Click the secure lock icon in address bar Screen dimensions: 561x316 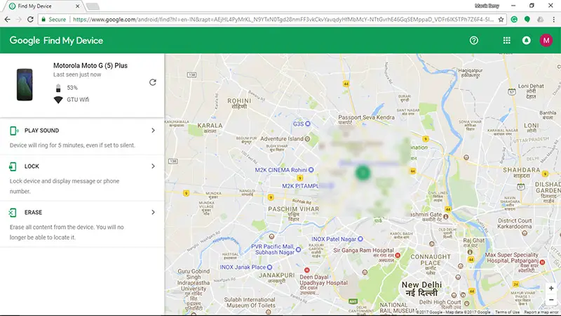click(x=43, y=20)
